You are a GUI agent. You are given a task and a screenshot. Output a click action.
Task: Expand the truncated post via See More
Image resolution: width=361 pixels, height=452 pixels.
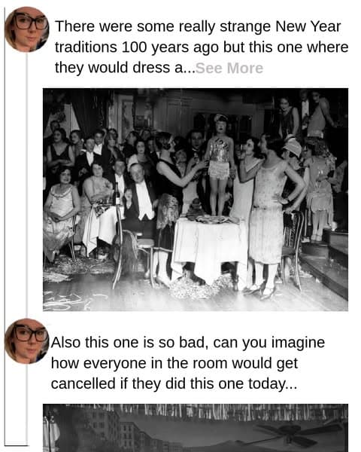(x=229, y=69)
